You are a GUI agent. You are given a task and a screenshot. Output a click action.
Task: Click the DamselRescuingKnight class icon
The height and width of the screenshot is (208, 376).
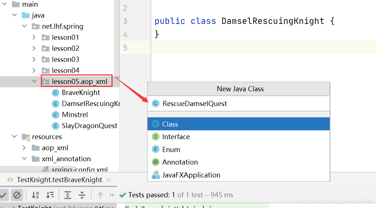tap(56, 104)
